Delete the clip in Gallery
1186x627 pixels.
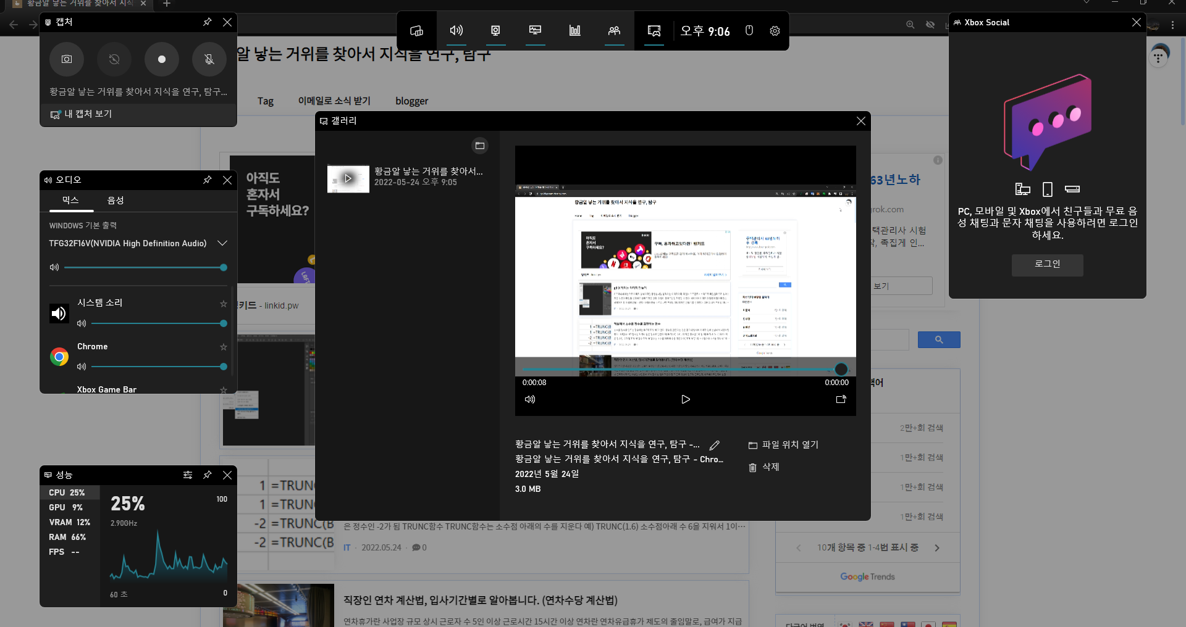pos(764,467)
